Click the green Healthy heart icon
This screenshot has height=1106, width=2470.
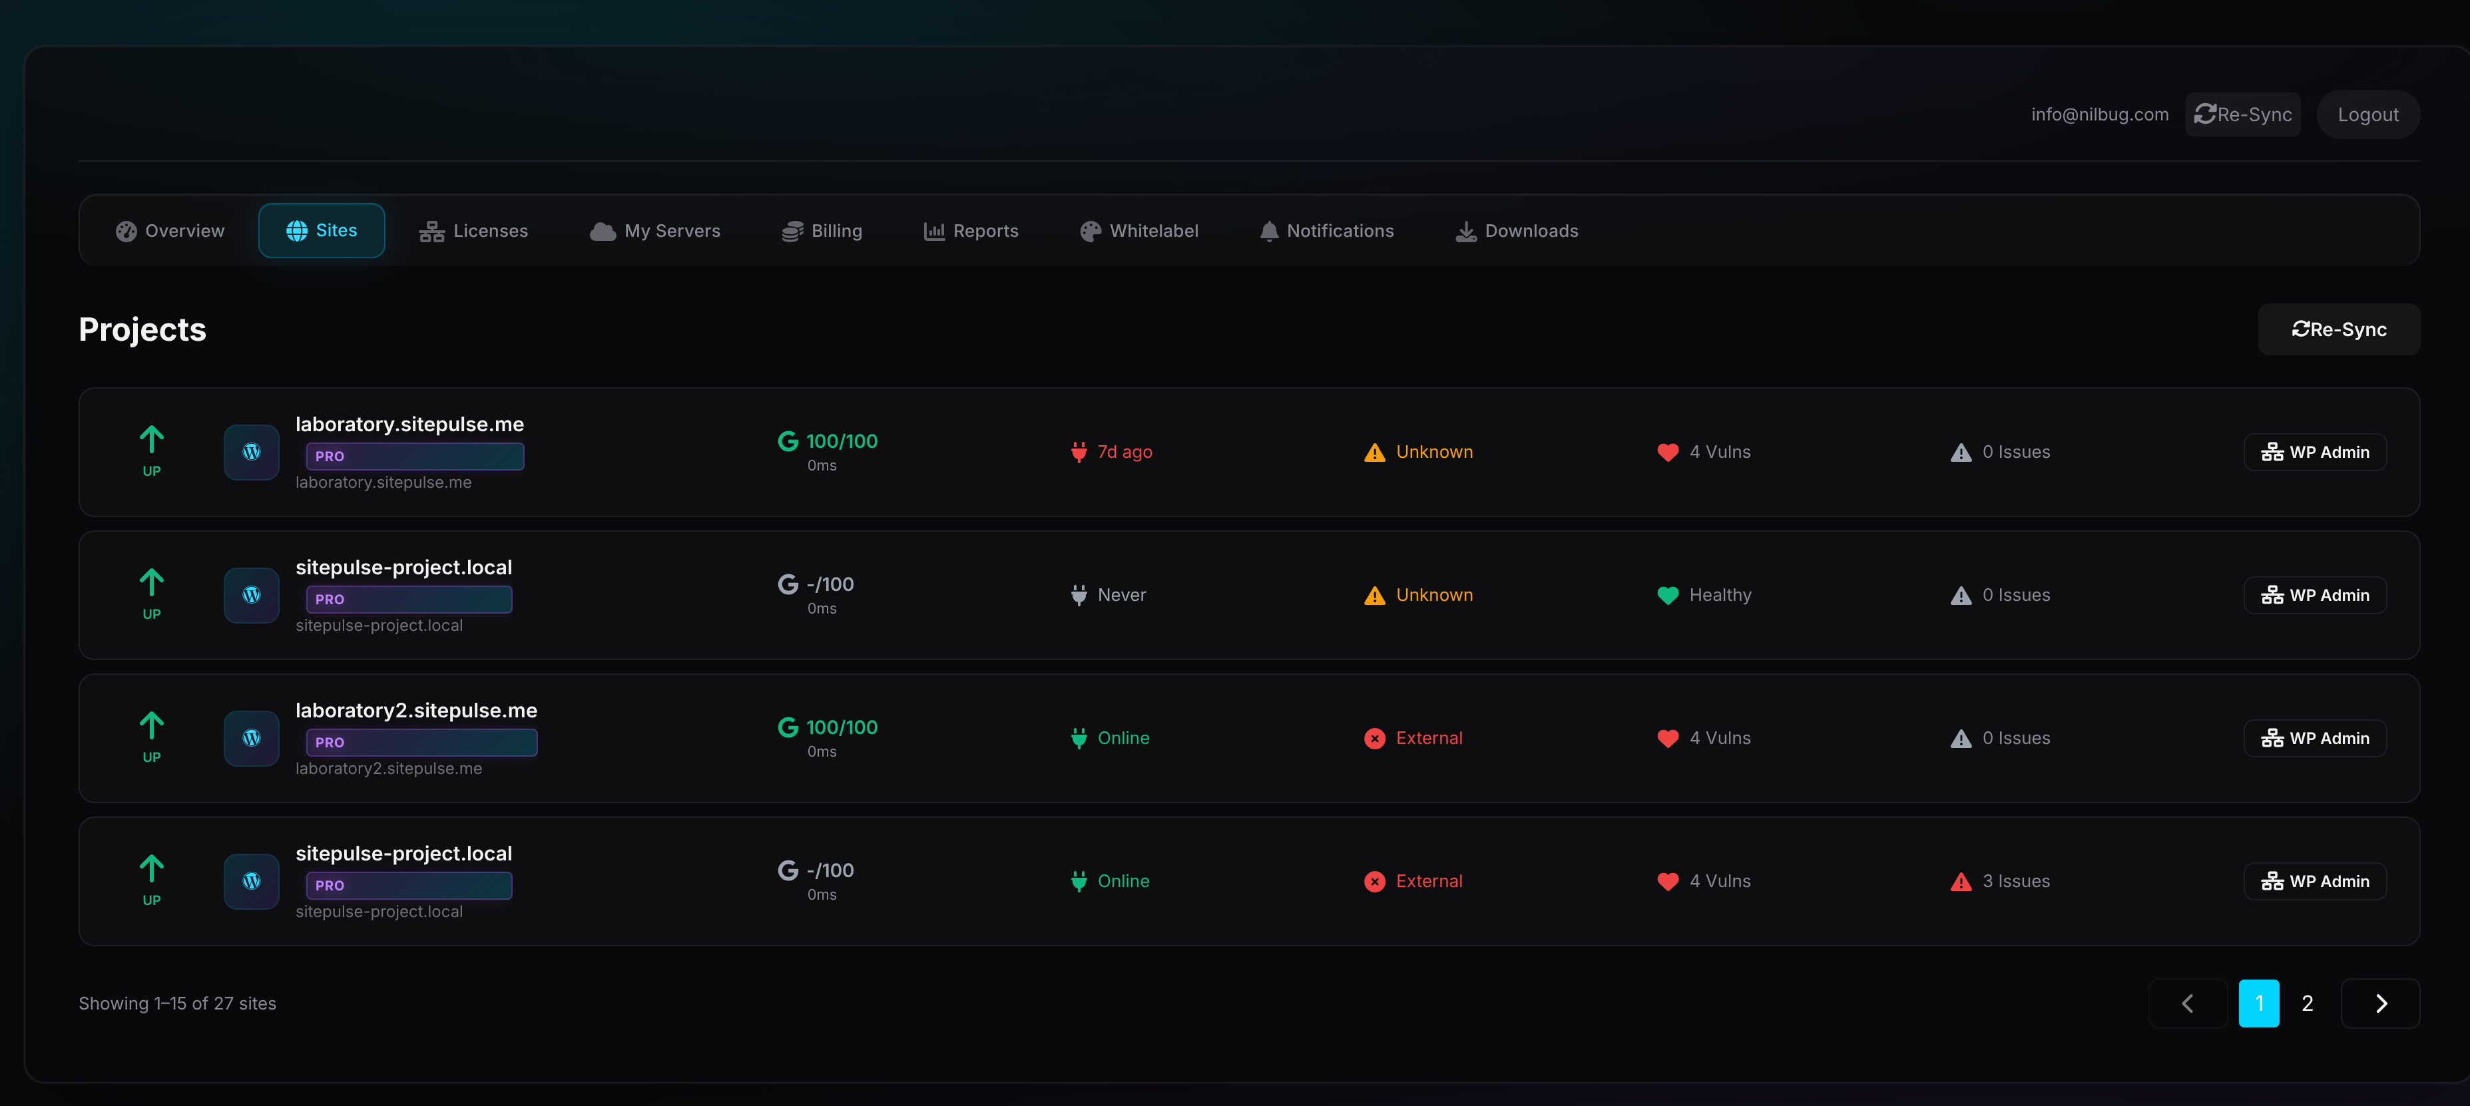[1668, 595]
